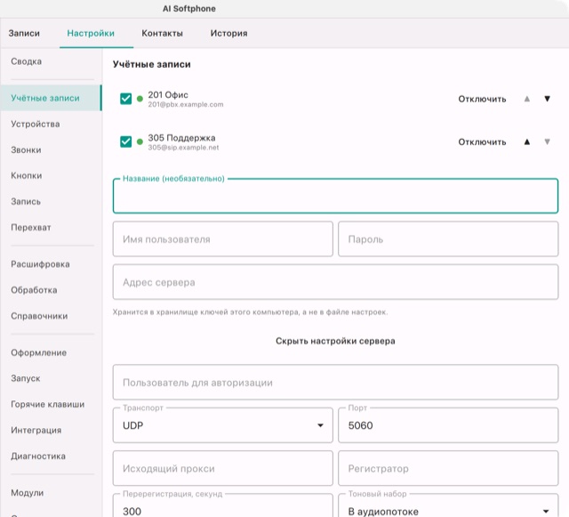Open Диагностика settings section
Image resolution: width=569 pixels, height=517 pixels.
point(51,456)
